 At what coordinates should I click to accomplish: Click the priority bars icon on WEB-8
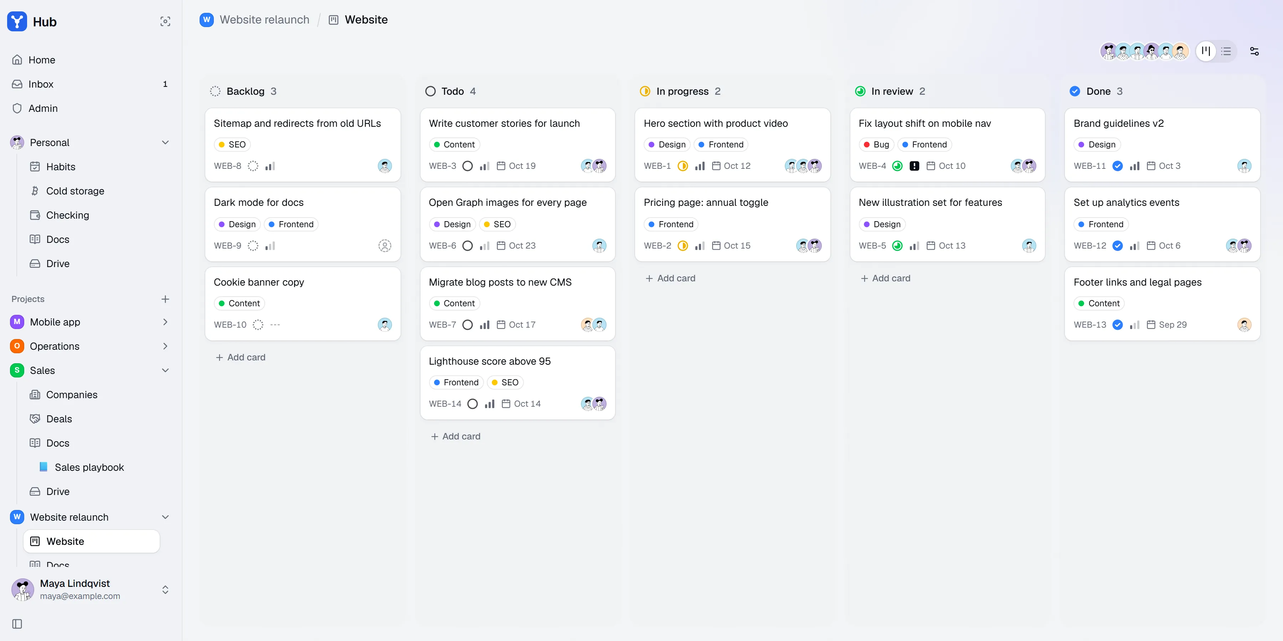[x=270, y=166]
